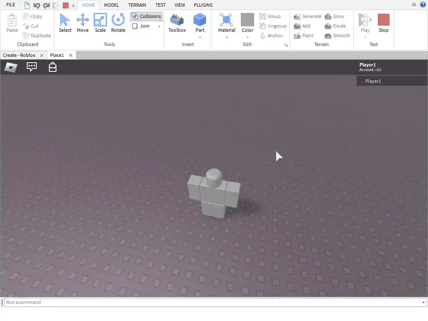Pick the Rotate tool
Screen dimensions: 428x321
118,23
